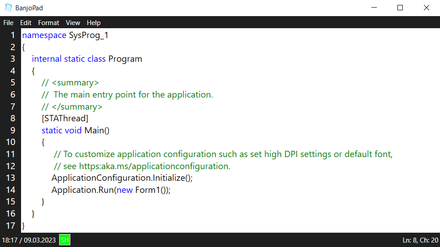This screenshot has height=247, width=440.
Task: Click the void keyword on line 9
Action: click(x=73, y=130)
